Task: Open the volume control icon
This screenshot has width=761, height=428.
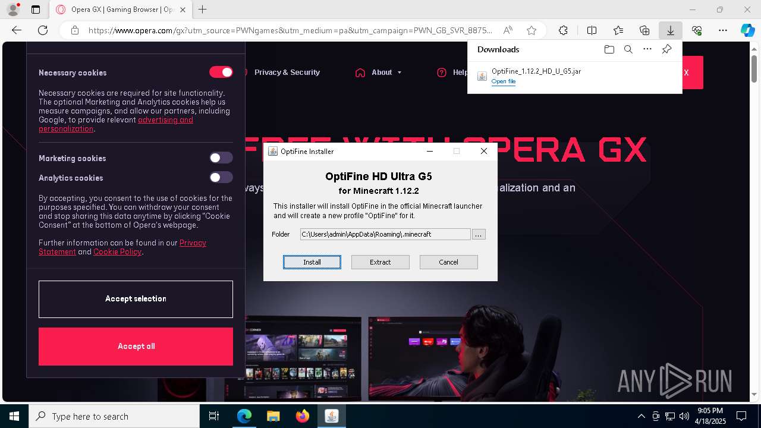Action: pyautogui.click(x=684, y=416)
